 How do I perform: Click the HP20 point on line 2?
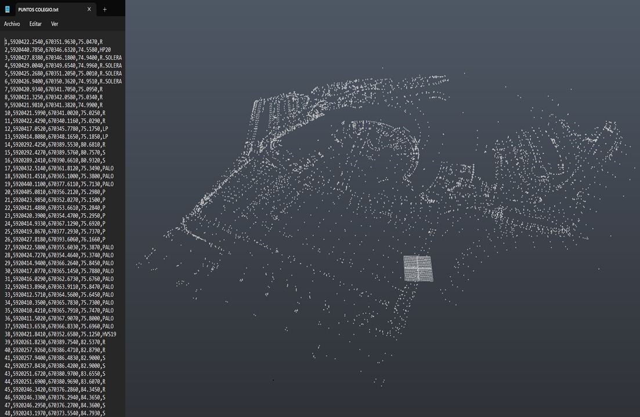click(x=57, y=50)
